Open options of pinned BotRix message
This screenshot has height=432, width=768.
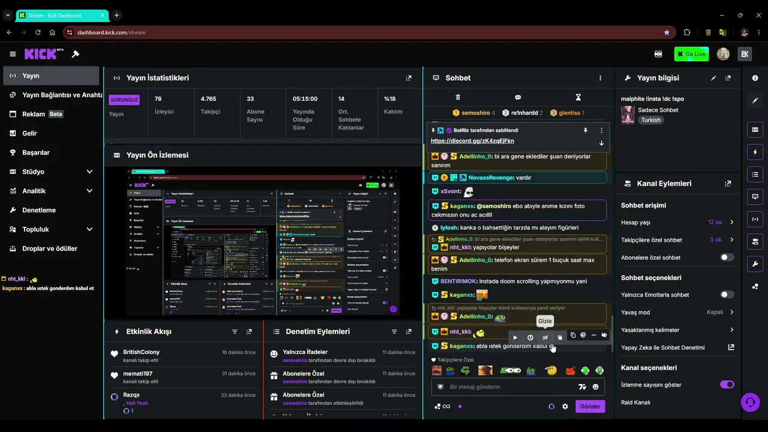[x=601, y=130]
